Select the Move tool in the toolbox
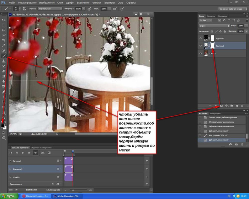Screen dimensions: 249x199 click(x=4, y=20)
